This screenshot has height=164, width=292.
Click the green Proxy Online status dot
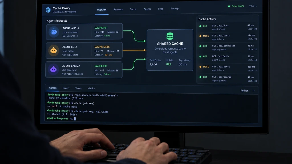(x=229, y=6)
